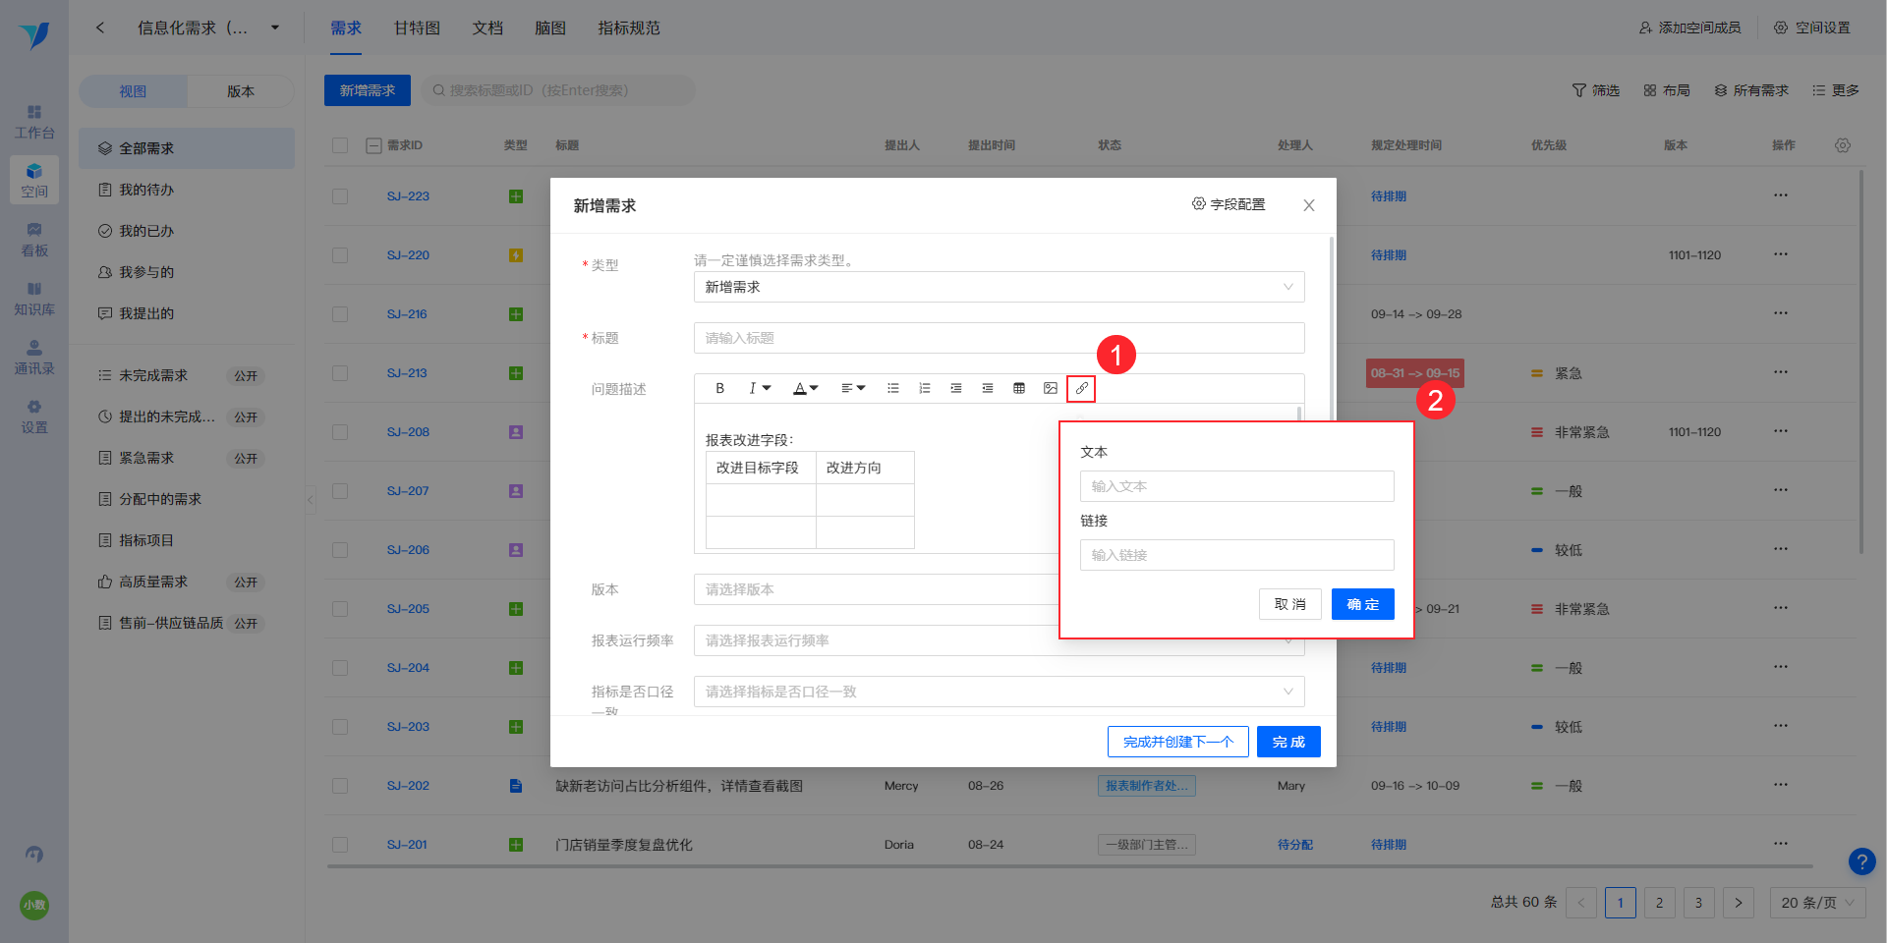Open the user avatar menu
Screen dimensions: 1887x943
click(34, 905)
